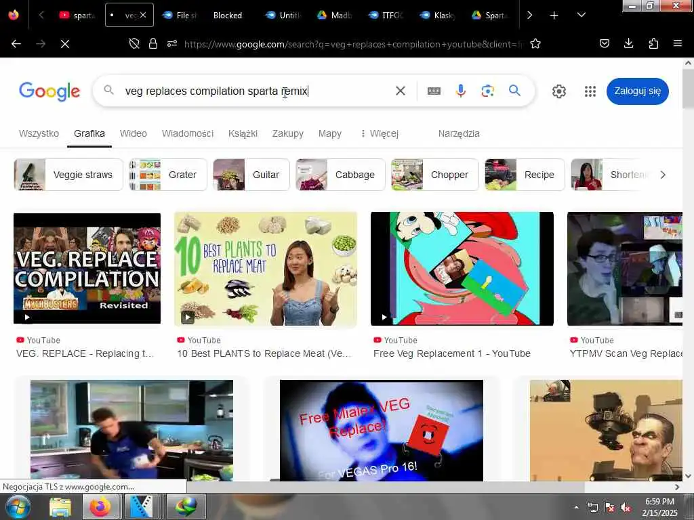Show hidden tray icons arrow

576,508
